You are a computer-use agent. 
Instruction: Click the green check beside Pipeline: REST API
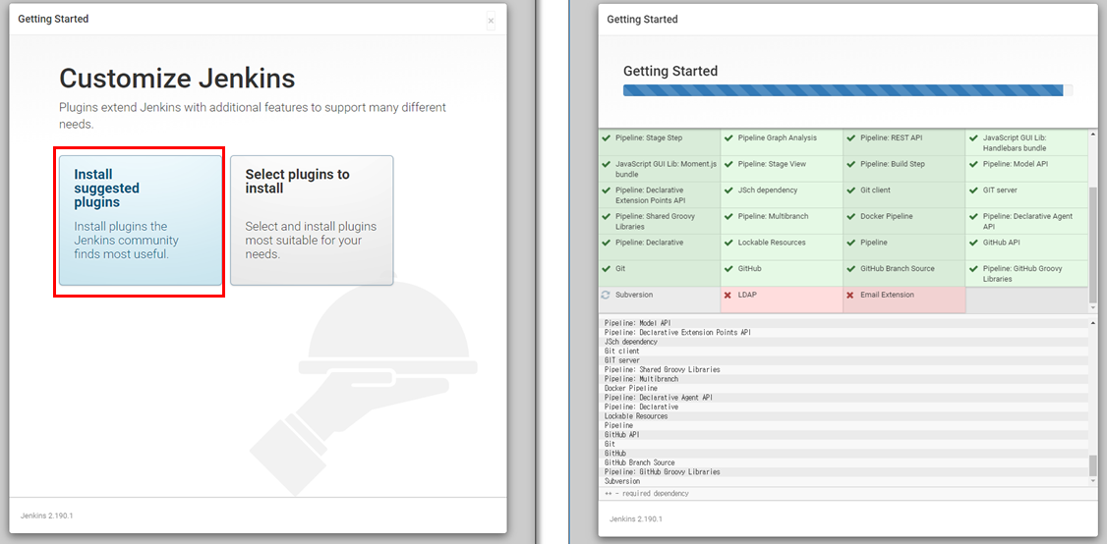point(850,138)
